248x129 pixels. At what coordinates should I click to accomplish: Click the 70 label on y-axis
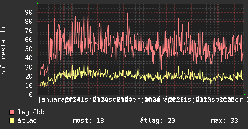[x=29, y=31]
